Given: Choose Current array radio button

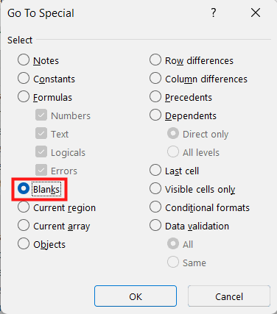Looking at the screenshot, I should pyautogui.click(x=24, y=225).
